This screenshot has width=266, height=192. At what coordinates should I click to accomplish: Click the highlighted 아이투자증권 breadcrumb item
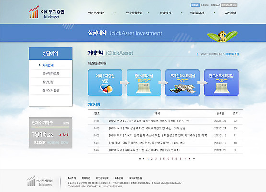tap(232, 54)
